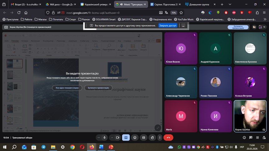Viewport: 269px width, 151px height.
Task: Click the blue Закрыть доступ button
Action: [x=168, y=25]
